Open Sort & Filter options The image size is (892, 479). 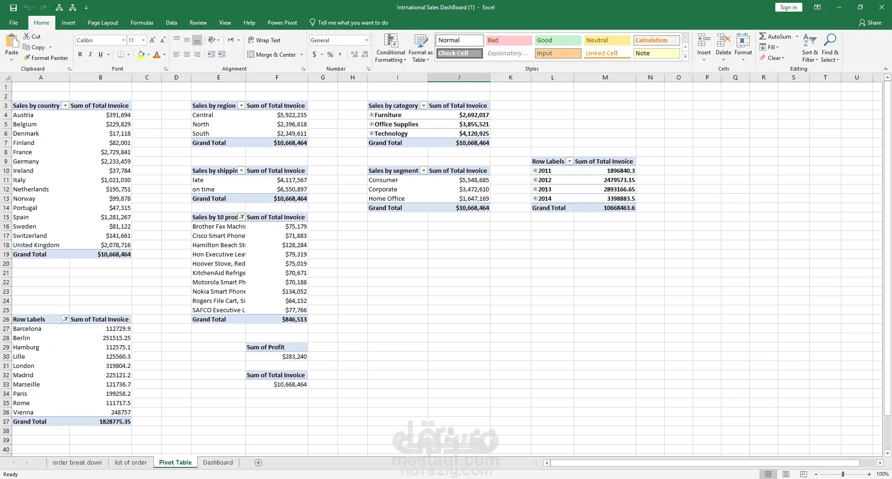coord(810,48)
